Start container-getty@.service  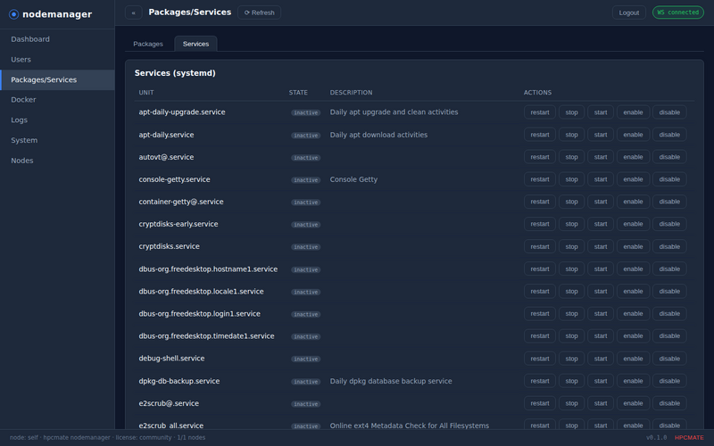coord(600,202)
